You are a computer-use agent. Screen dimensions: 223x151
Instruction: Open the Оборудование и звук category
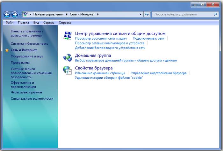[x=27, y=56]
